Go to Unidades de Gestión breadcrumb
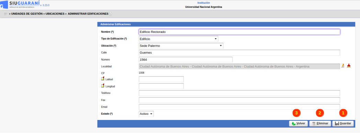 point(27,14)
